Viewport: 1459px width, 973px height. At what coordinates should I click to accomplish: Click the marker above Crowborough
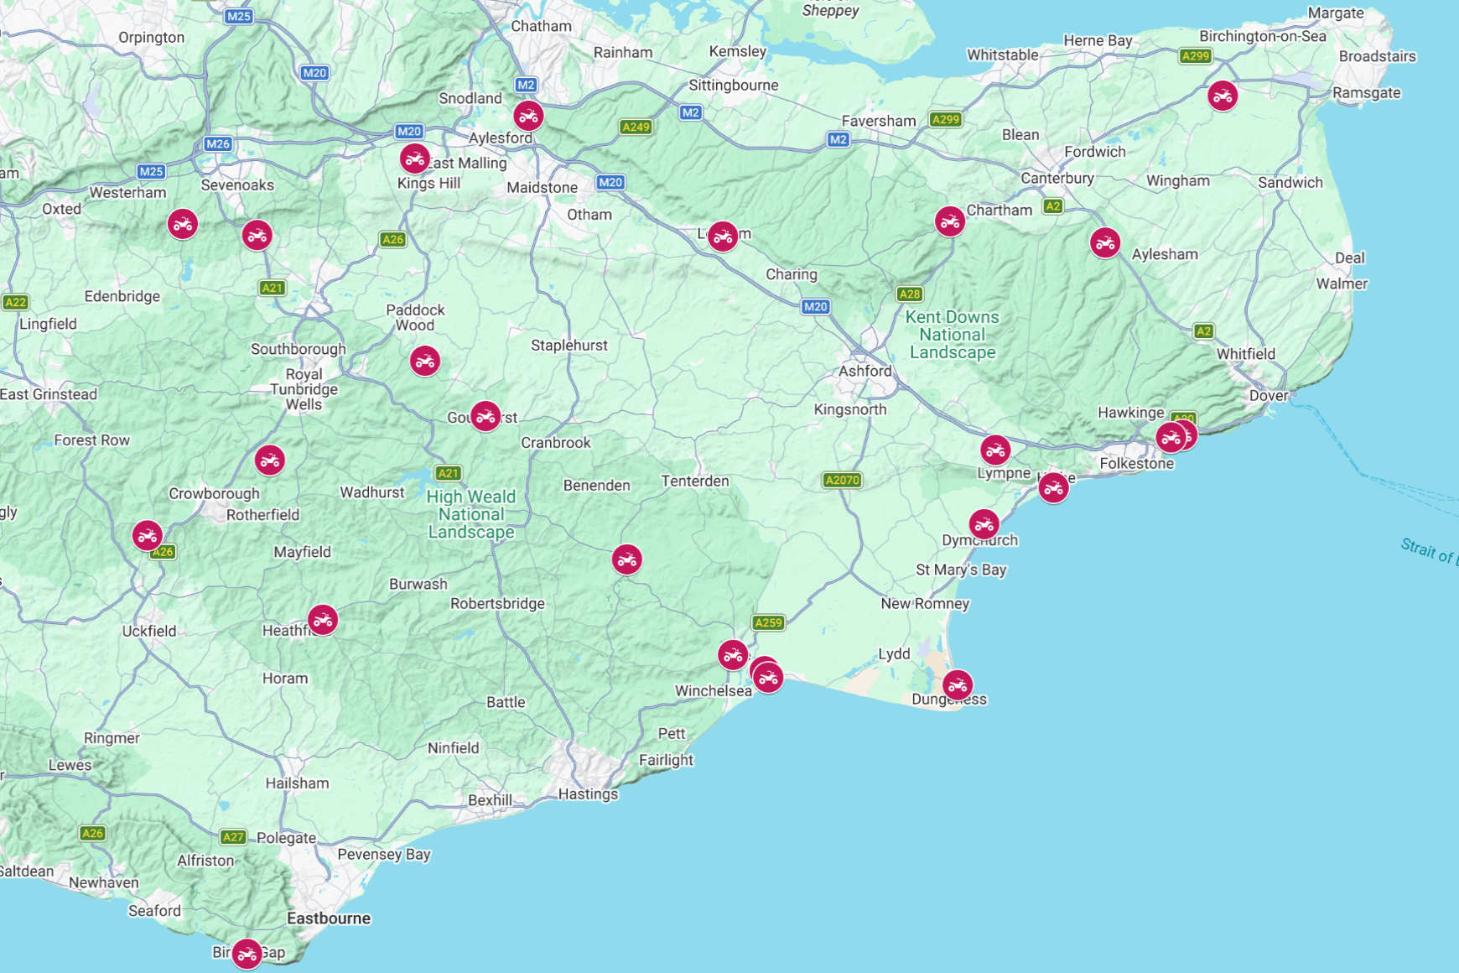tap(270, 460)
